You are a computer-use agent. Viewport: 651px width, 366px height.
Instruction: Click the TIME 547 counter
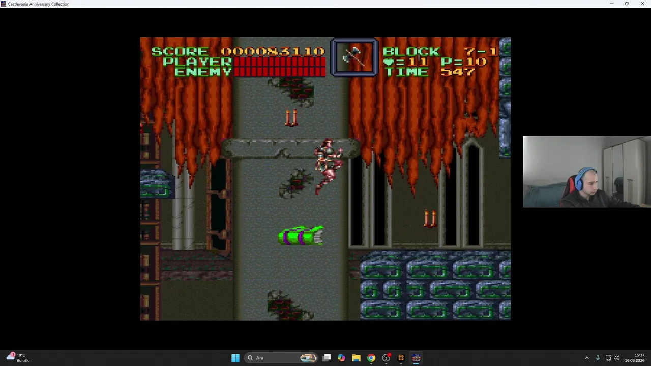pyautogui.click(x=430, y=72)
